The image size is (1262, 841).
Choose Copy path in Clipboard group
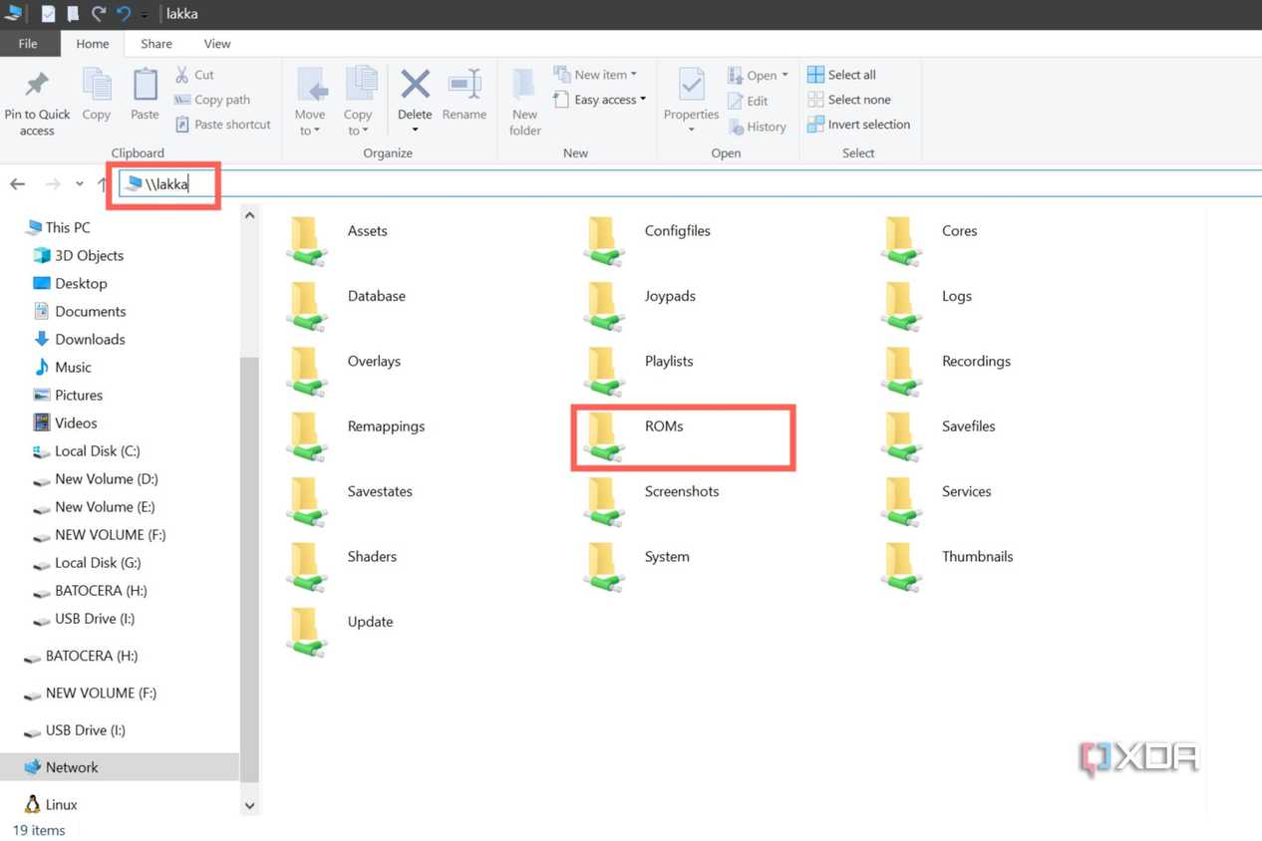pos(211,100)
